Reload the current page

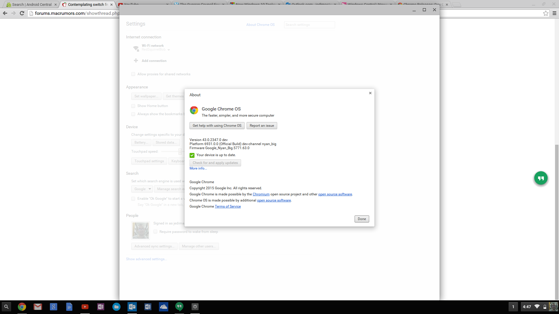tap(22, 13)
